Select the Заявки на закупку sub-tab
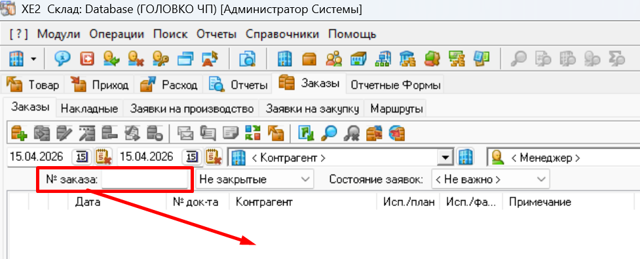 click(312, 109)
